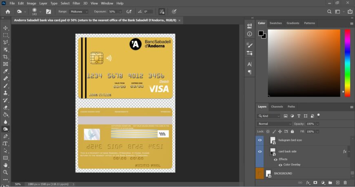Add layer style fx button
The height and width of the screenshot is (187, 355).
coord(308,183)
